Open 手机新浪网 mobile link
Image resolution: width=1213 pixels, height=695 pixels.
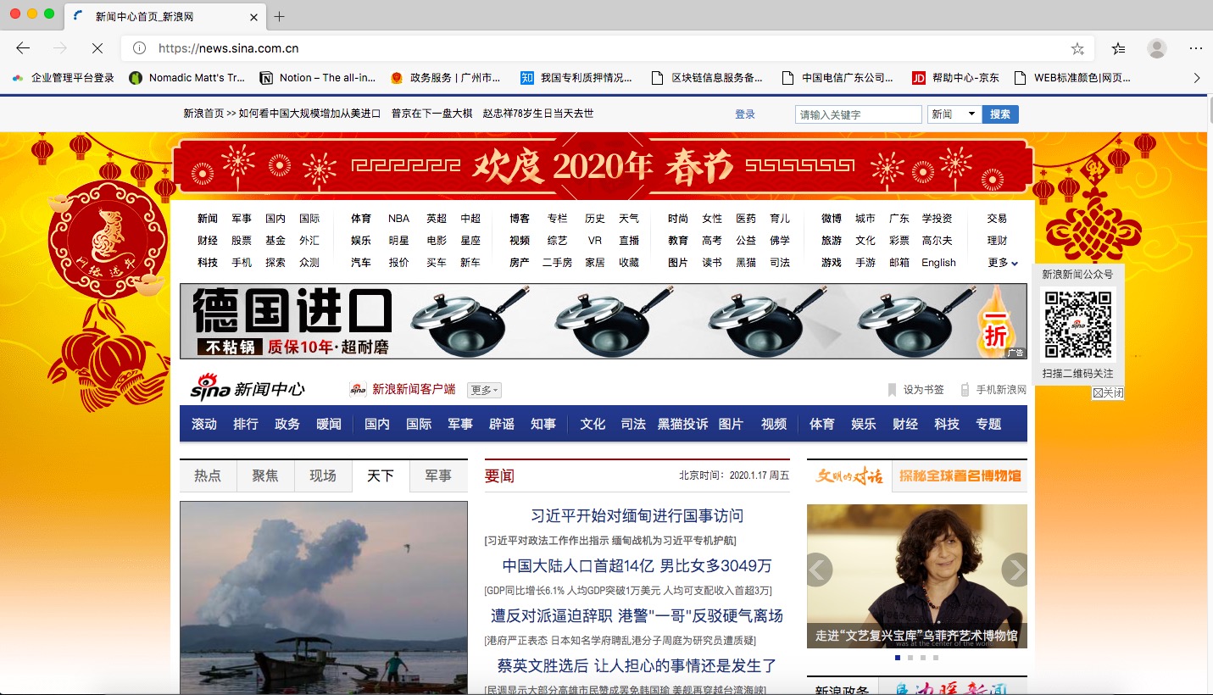click(x=993, y=390)
